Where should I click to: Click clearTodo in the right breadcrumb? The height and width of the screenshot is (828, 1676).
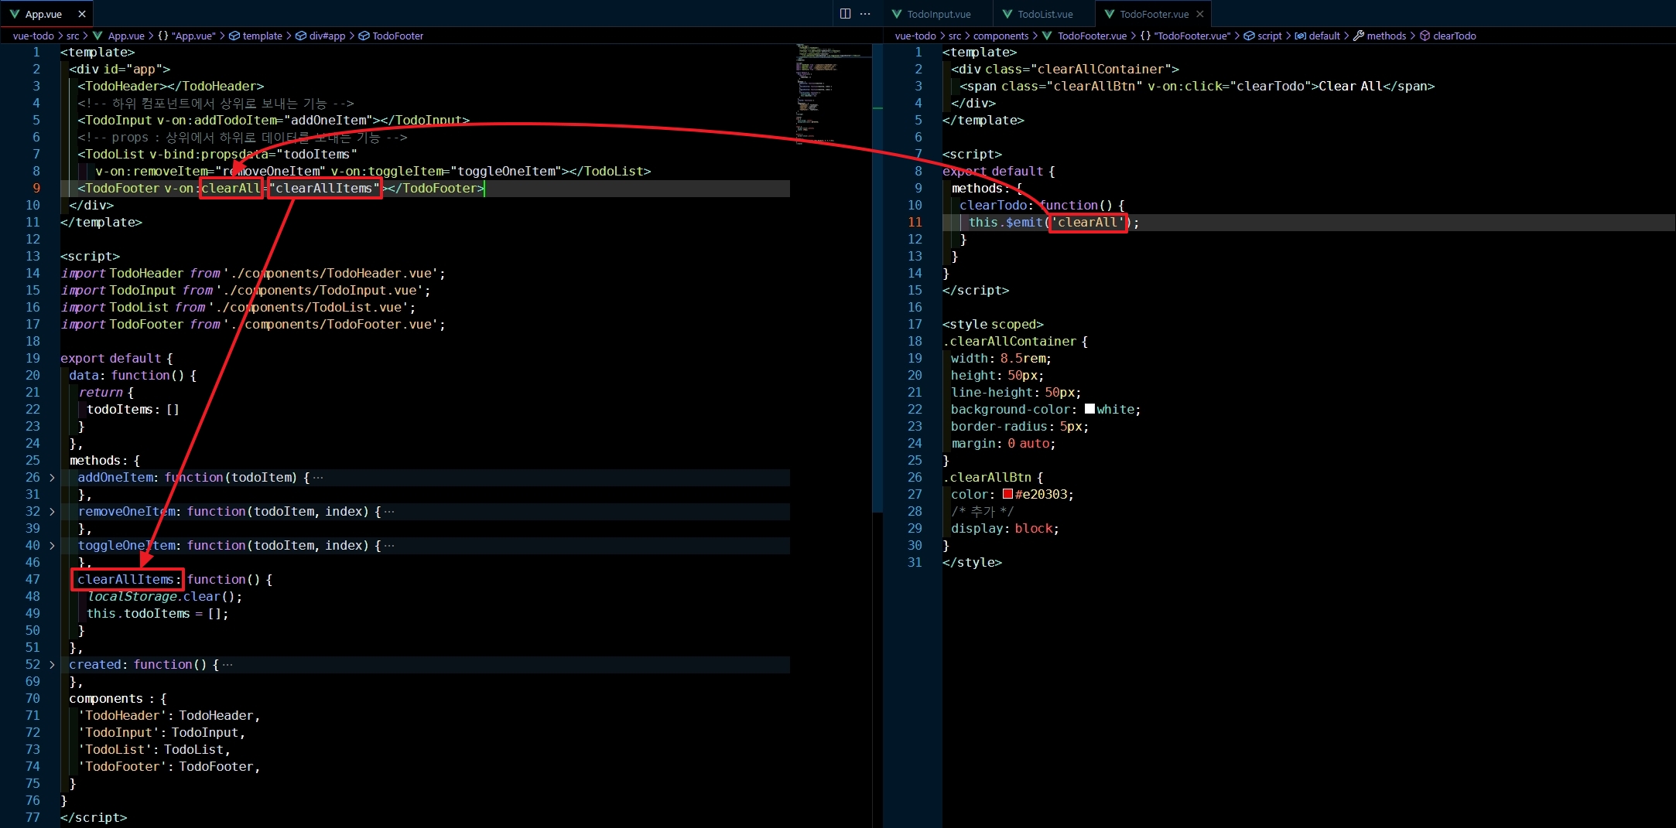pyautogui.click(x=1454, y=36)
